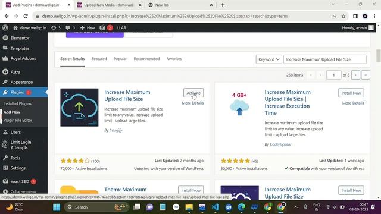This screenshot has height=214, width=381.
Task: Install the Themx Maximum plugin
Action: click(x=190, y=190)
